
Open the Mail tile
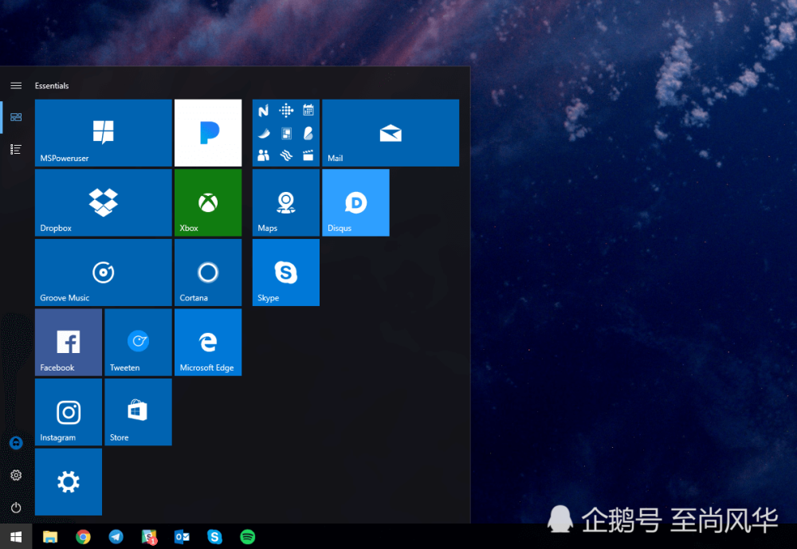[x=391, y=133]
